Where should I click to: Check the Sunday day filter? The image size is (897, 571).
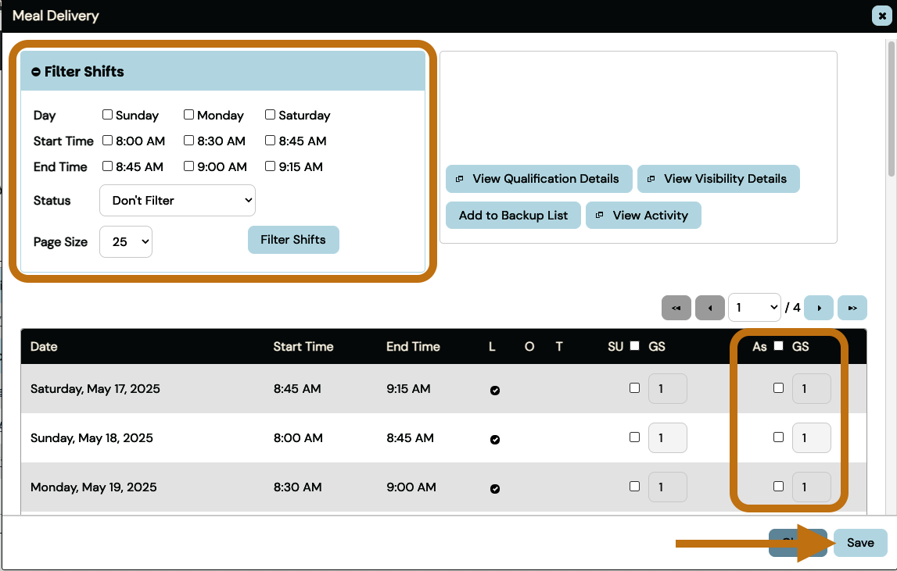tap(108, 115)
